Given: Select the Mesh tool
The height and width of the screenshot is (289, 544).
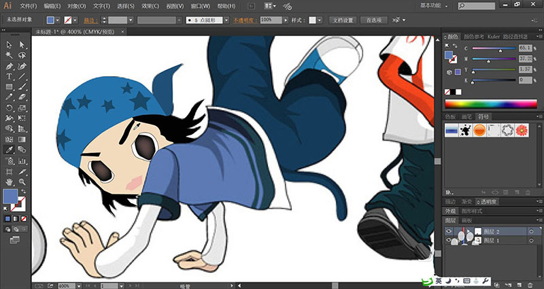Looking at the screenshot, I should pos(9,139).
